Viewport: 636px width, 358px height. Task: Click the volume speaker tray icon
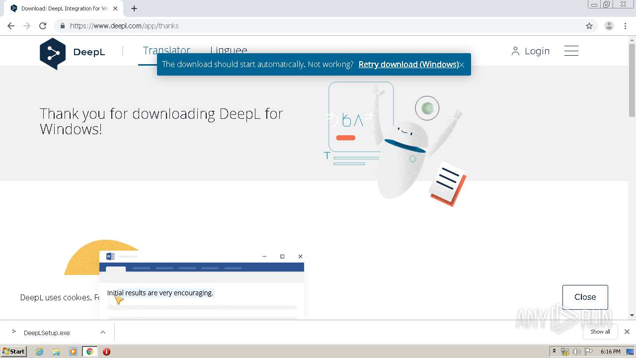576,352
